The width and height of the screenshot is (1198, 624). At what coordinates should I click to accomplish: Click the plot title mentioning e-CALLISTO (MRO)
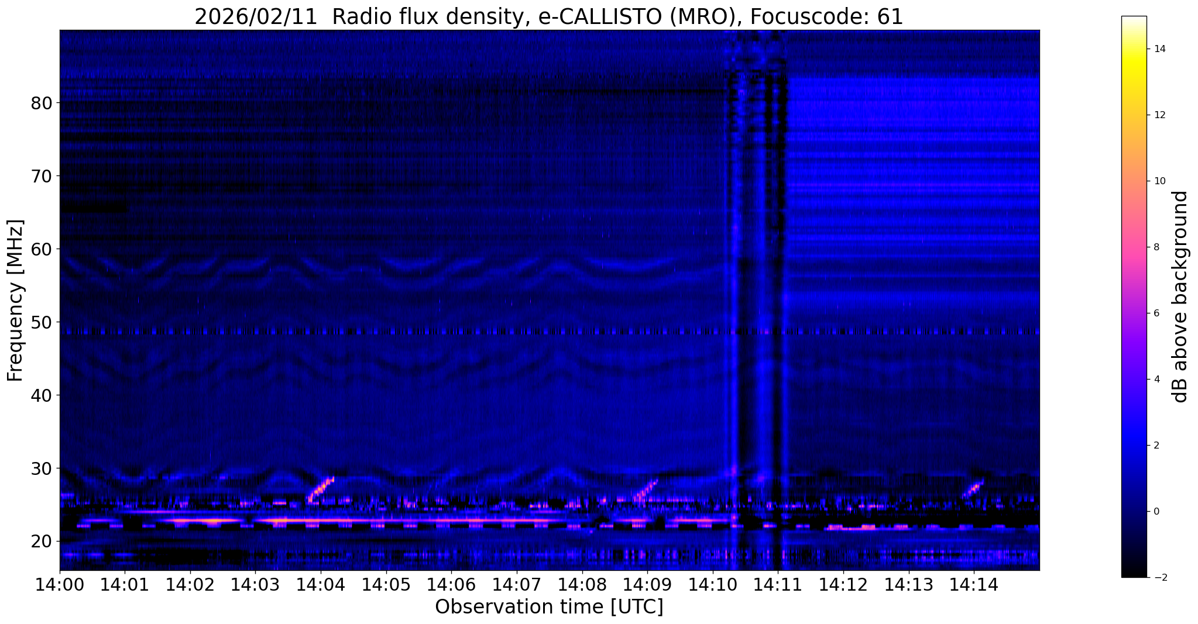coord(549,16)
